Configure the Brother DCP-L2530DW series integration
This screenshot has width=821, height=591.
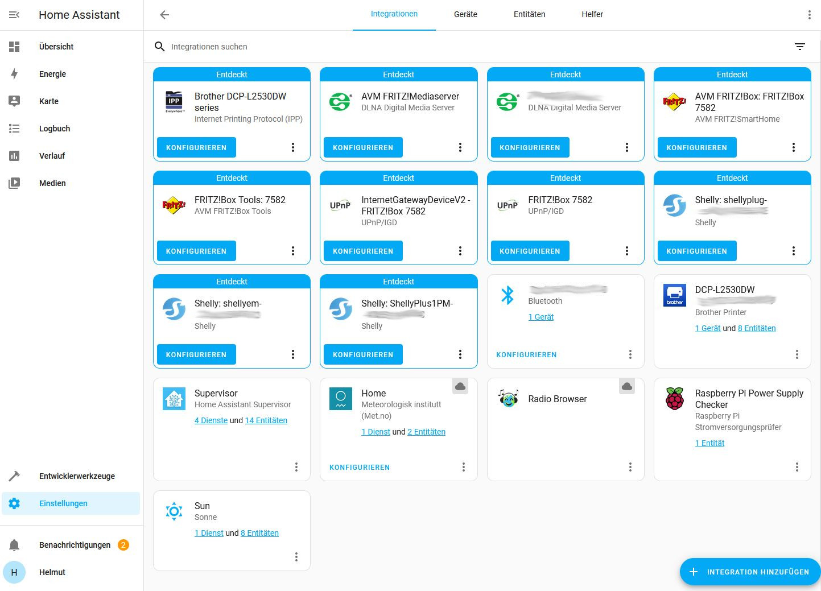(x=196, y=147)
